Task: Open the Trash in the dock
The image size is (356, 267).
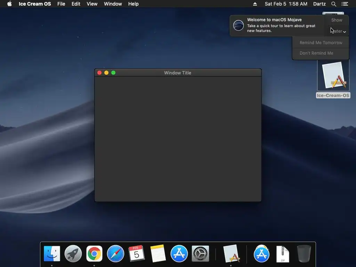Action: [304, 253]
